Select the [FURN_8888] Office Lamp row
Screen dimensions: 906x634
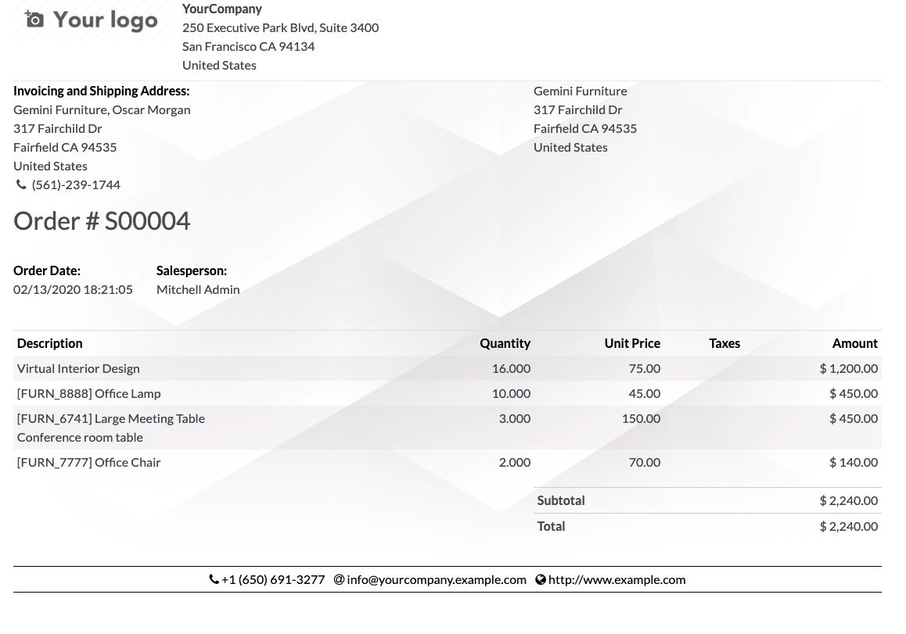pos(448,394)
